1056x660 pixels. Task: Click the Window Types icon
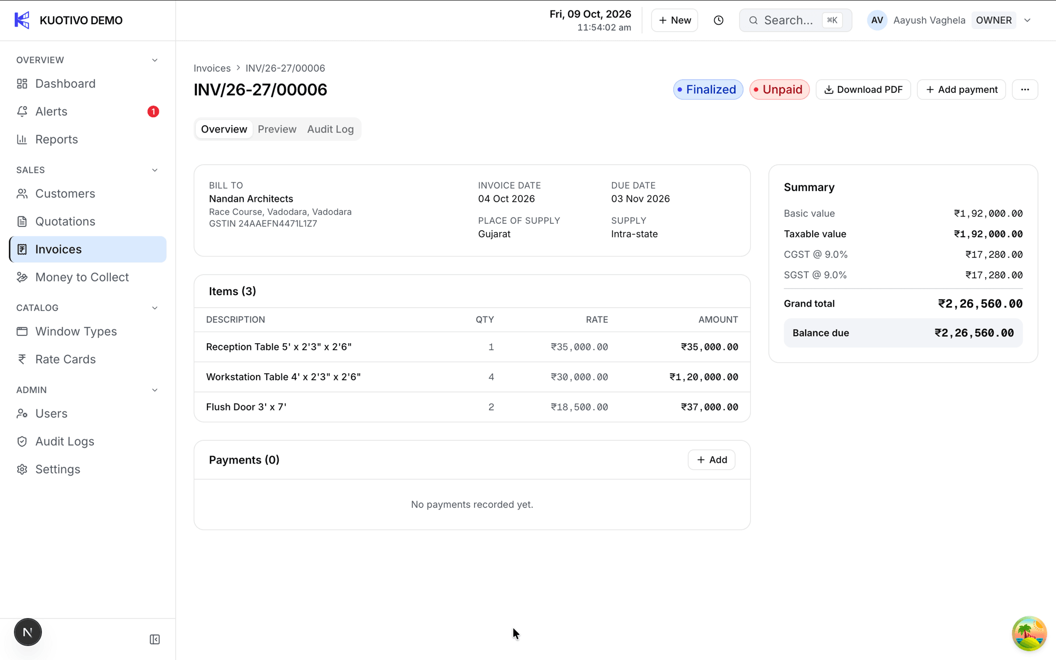pyautogui.click(x=22, y=332)
